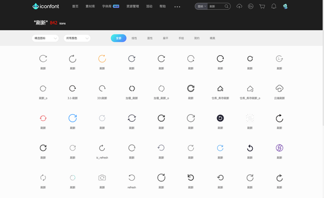
Task: Expand the 所有颜色 color dropdown
Action: [77, 38]
